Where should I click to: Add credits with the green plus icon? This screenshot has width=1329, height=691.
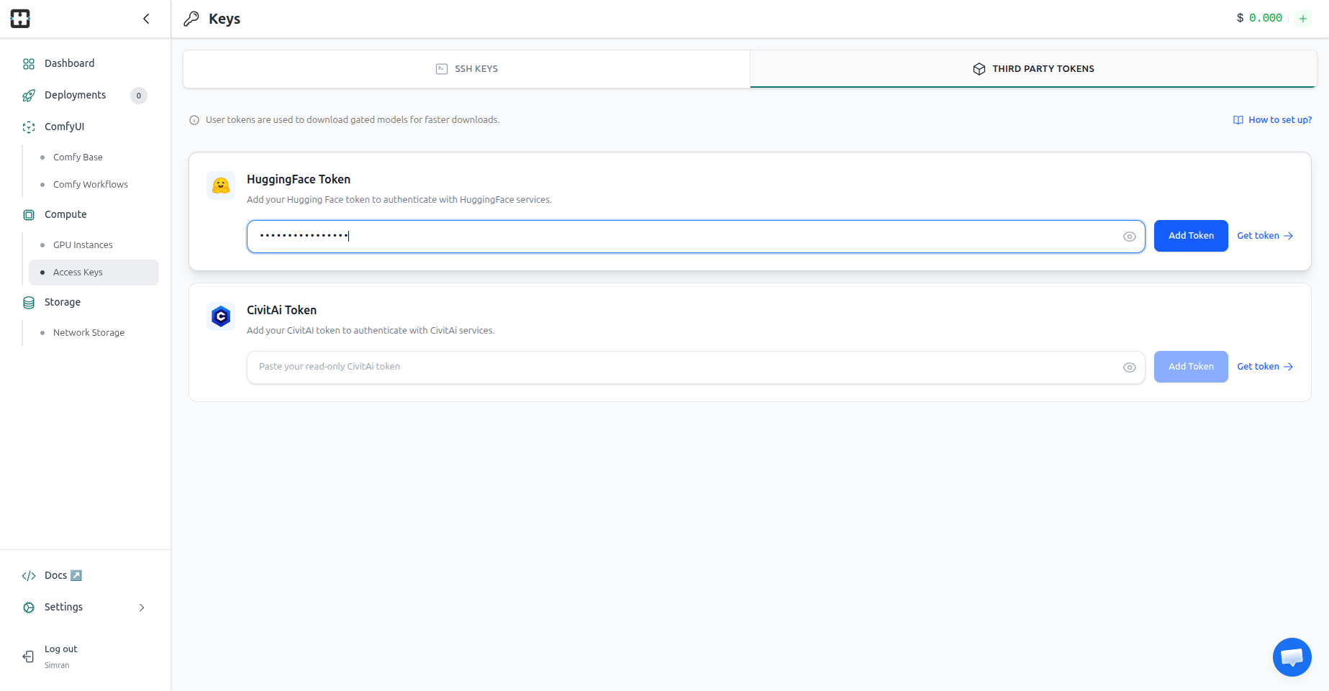pos(1303,19)
